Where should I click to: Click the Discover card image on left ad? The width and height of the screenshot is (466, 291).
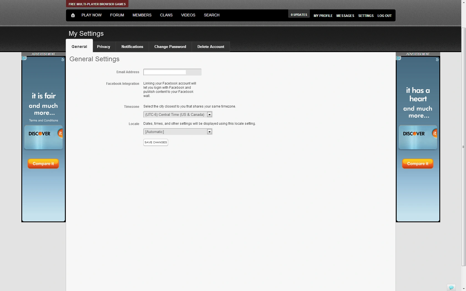(x=44, y=137)
